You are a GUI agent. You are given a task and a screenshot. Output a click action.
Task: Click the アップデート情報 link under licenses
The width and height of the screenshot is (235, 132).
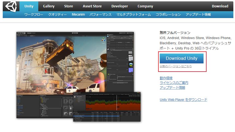[172, 87]
